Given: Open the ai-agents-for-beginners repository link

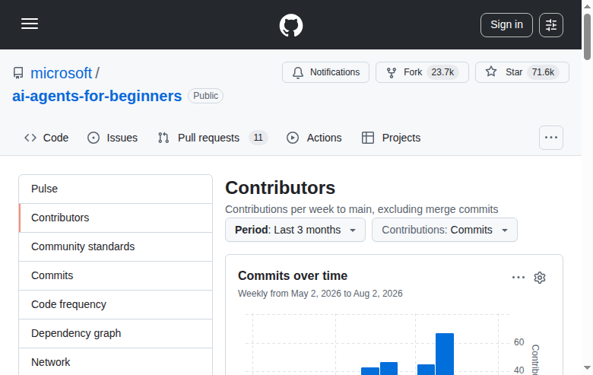Looking at the screenshot, I should 97,96.
